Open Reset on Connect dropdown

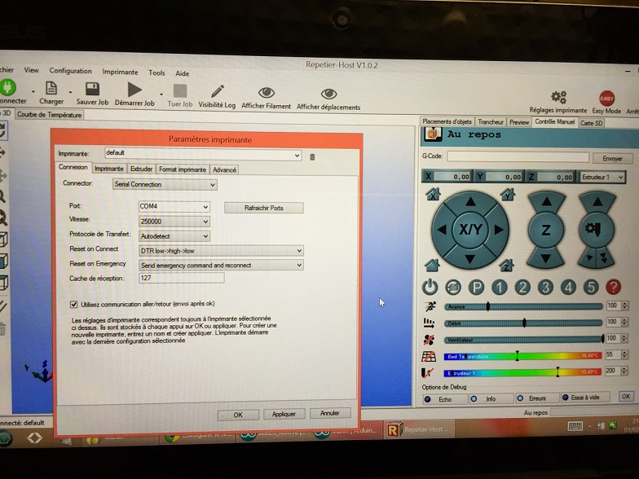222,251
